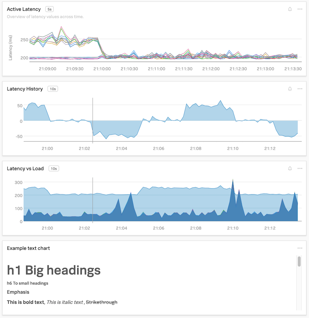Image resolution: width=309 pixels, height=318 pixels.
Task: Click the Latency vs Load bell icon
Action: [x=290, y=169]
